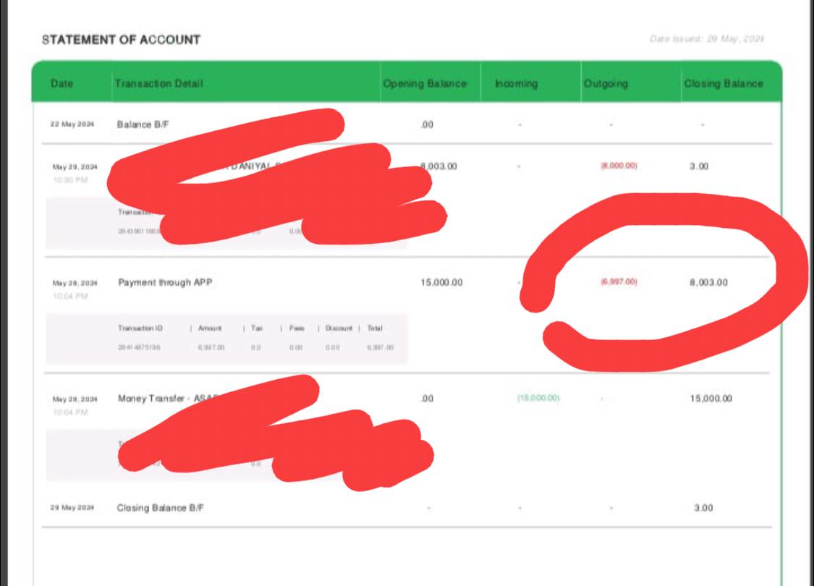Click the 29 May 2024 closing date
Viewport: 814px width, 586px height.
(x=72, y=508)
